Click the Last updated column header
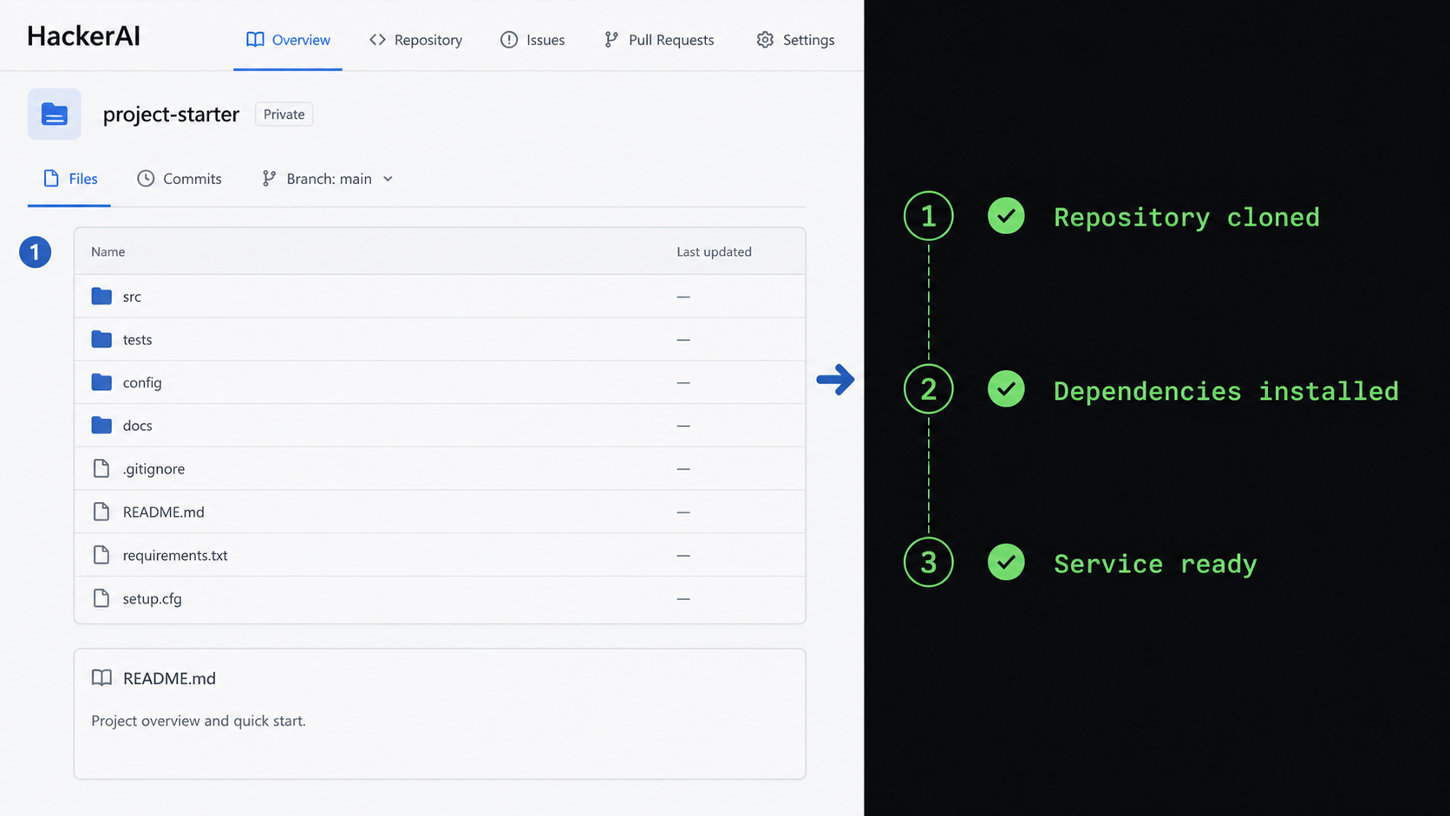Screen dimensions: 1450x816 [714, 251]
